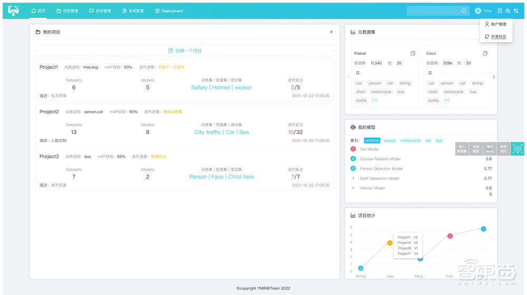The width and height of the screenshot is (527, 295).
Task: Open the 开源社区 link in the dropdown
Action: (x=498, y=37)
